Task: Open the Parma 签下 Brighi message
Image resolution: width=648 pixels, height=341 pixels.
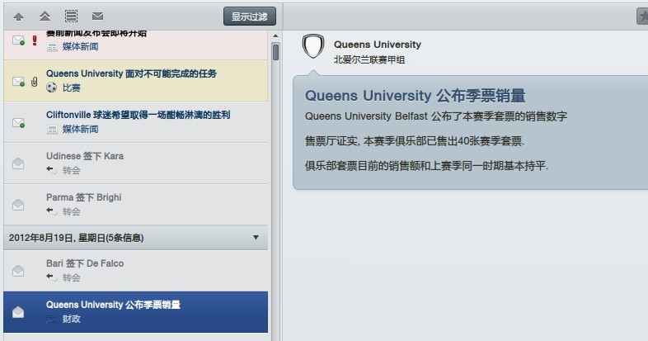Action: coord(135,205)
